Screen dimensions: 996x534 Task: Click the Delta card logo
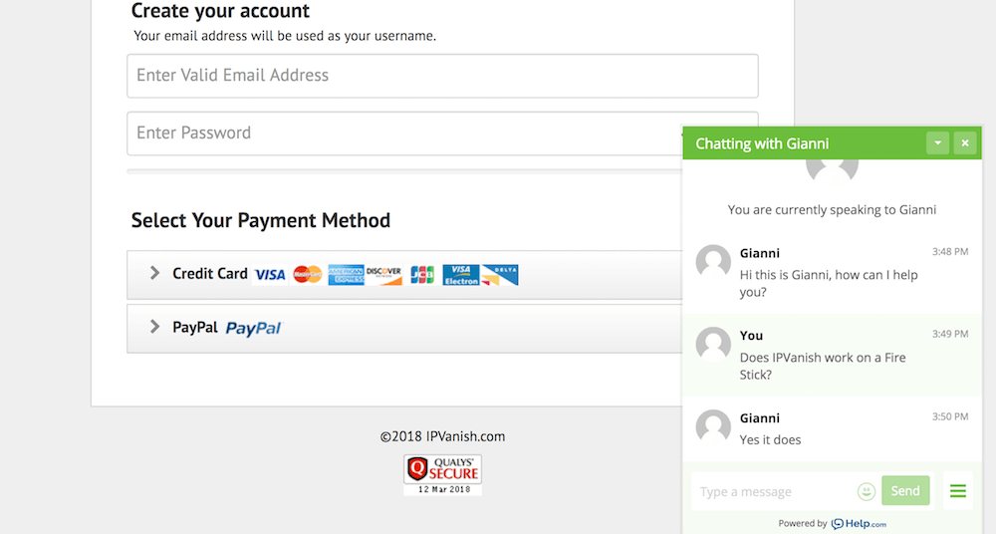click(500, 275)
